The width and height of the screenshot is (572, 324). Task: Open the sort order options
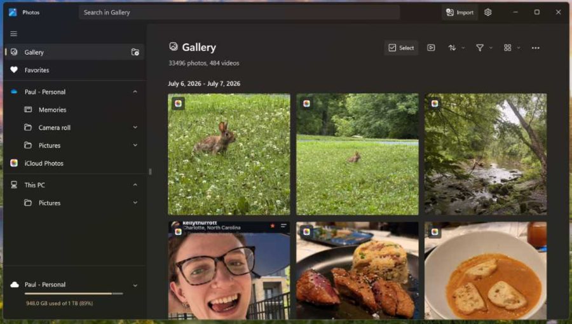[x=456, y=48]
